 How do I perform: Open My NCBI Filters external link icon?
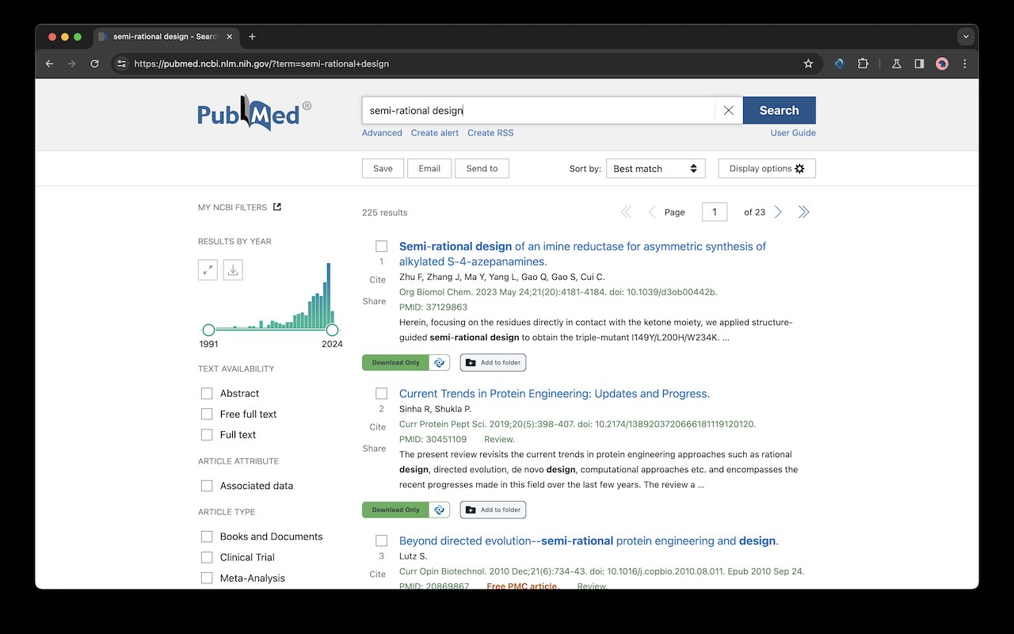[277, 207]
